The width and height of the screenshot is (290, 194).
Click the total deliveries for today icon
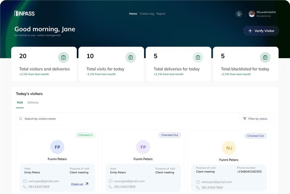click(198, 57)
